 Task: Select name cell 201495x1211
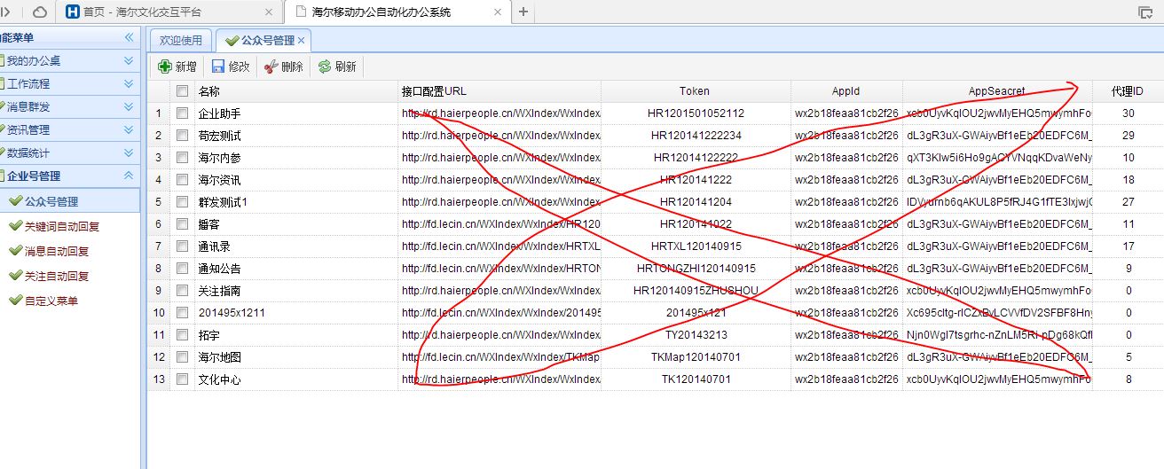pyautogui.click(x=295, y=313)
